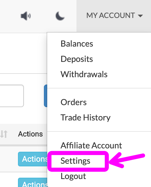
Task: Click the caret arrow next to MY ACCOUNT
Action: point(140,16)
